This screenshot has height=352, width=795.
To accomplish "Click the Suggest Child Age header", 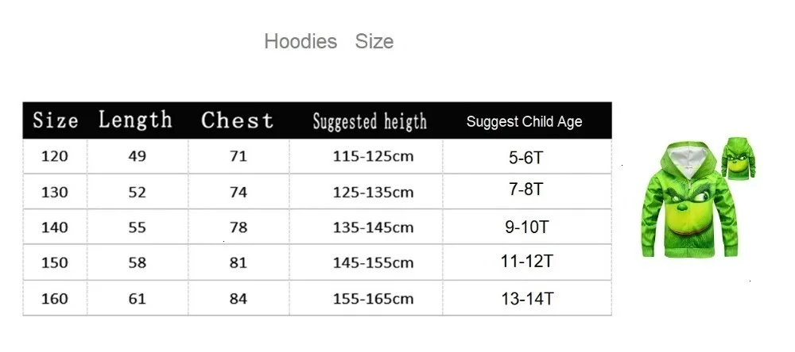I will 524,121.
